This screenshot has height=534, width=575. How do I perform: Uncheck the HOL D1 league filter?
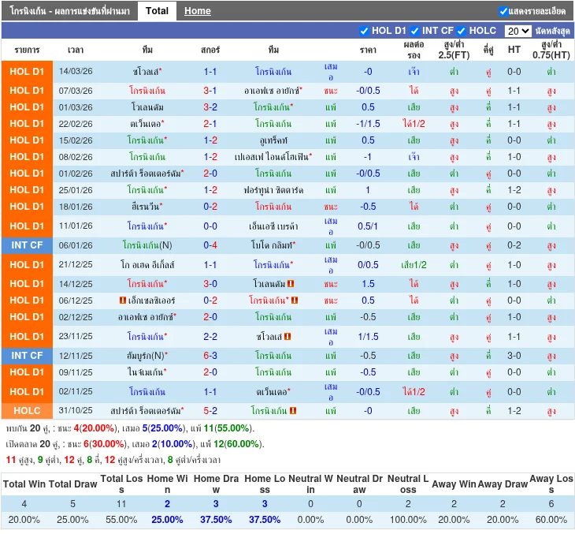point(364,31)
